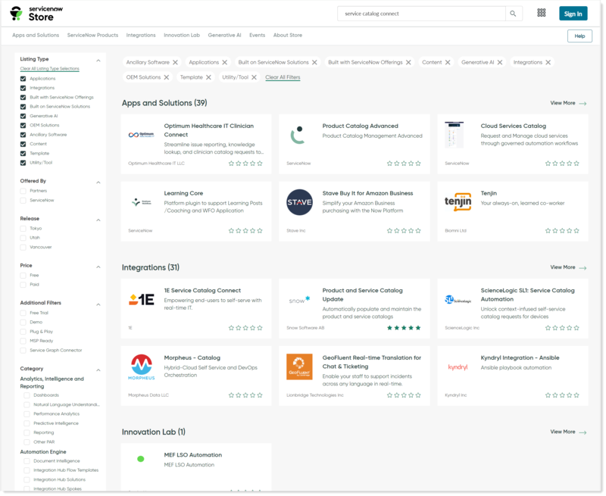Check the Free price checkbox

click(23, 276)
